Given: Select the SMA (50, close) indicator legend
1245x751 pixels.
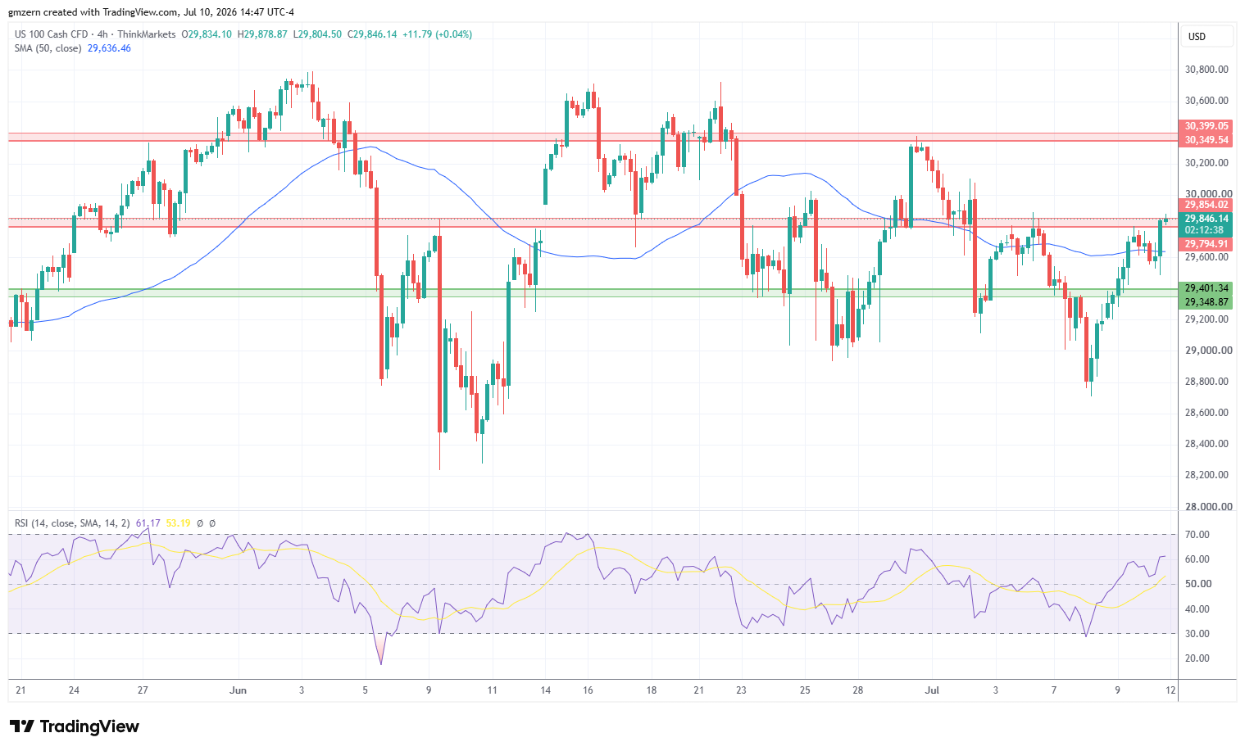Looking at the screenshot, I should [x=48, y=48].
